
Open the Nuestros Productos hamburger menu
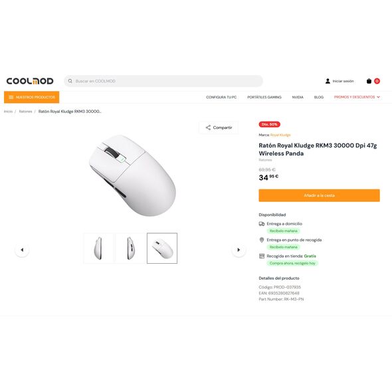[x=31, y=97]
